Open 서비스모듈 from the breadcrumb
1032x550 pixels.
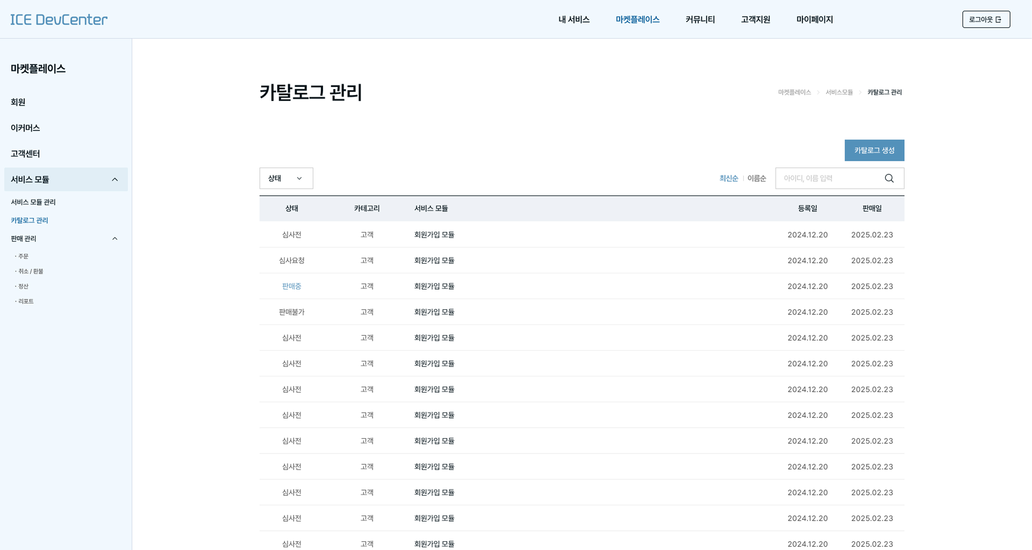click(x=839, y=92)
